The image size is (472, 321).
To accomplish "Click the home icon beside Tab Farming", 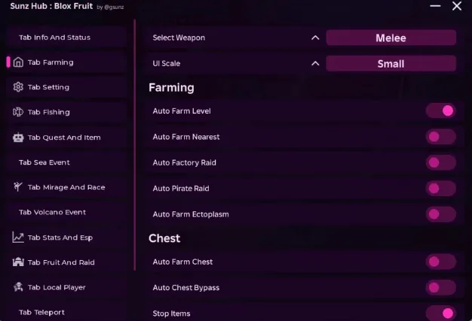I will (x=18, y=62).
